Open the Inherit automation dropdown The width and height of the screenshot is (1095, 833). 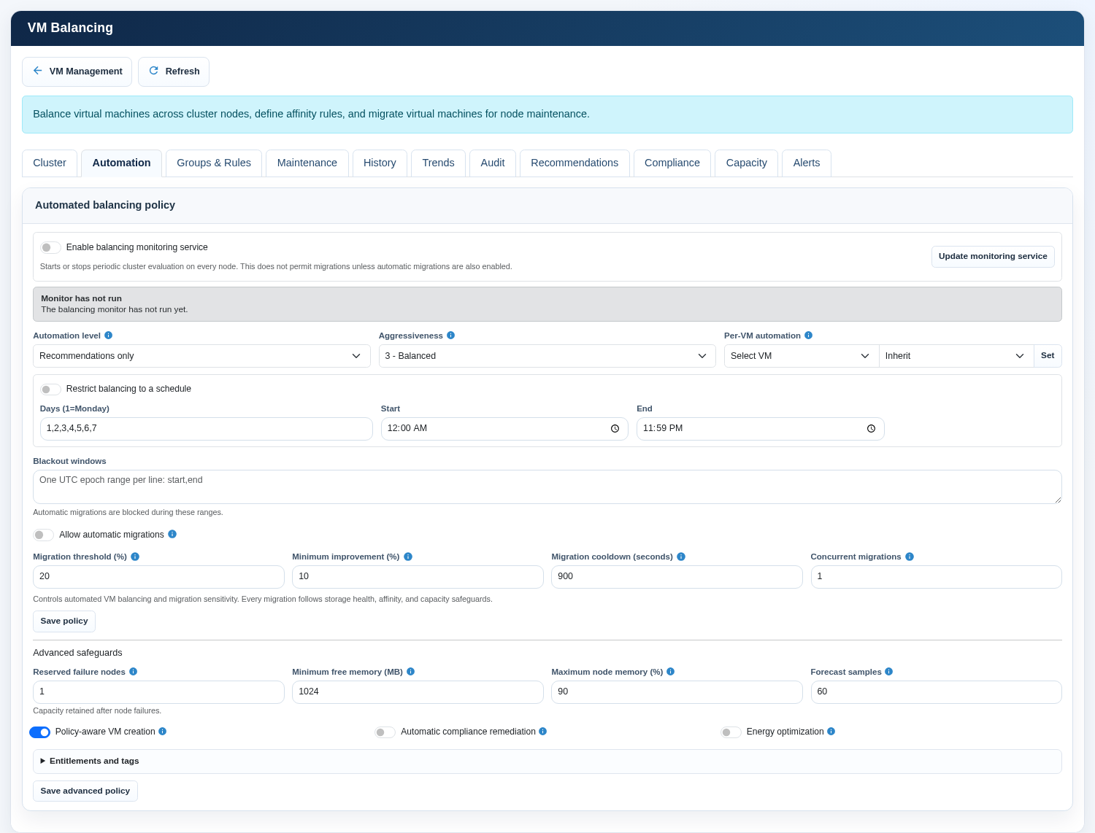956,356
